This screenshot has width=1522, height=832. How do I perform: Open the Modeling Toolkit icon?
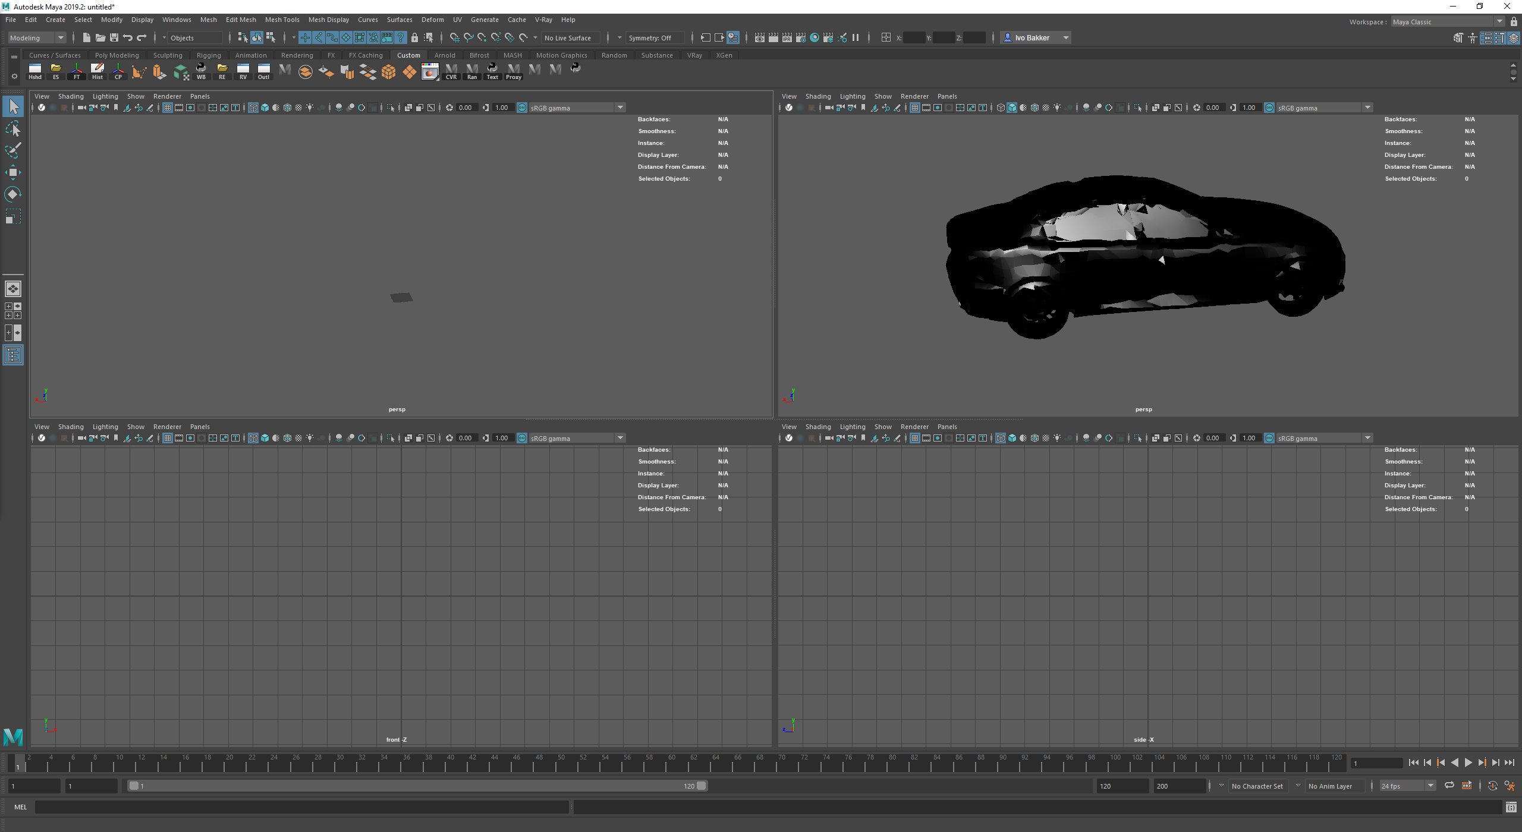(1458, 37)
